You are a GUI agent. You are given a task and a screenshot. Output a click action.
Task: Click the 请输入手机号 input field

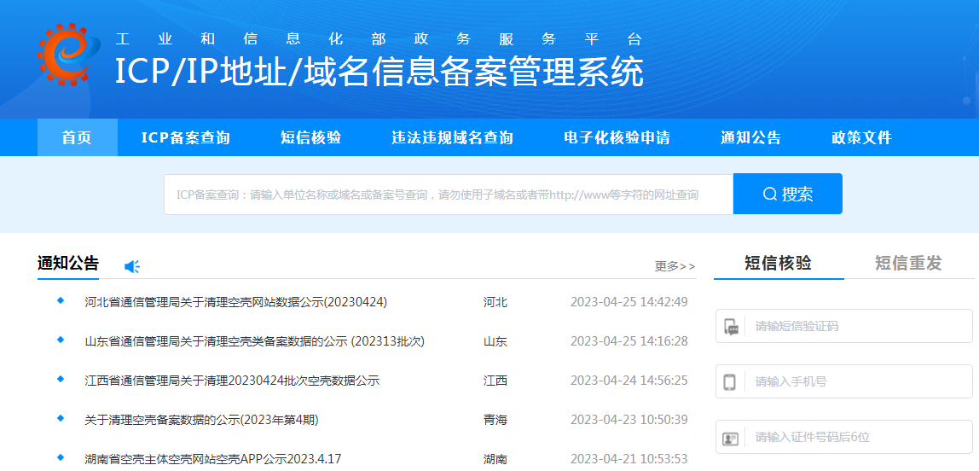coord(857,381)
